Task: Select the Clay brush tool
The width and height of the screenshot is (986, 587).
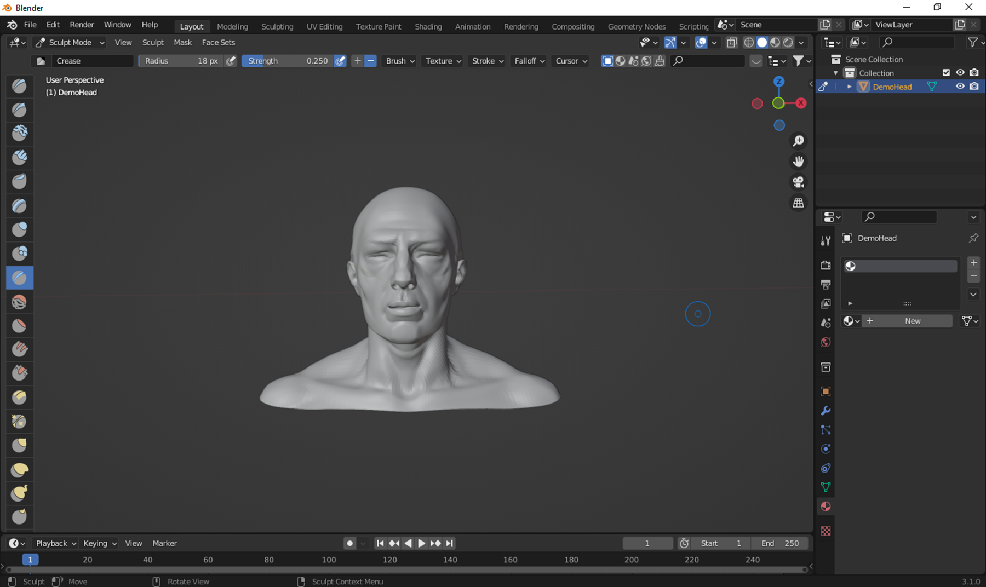Action: (x=20, y=133)
